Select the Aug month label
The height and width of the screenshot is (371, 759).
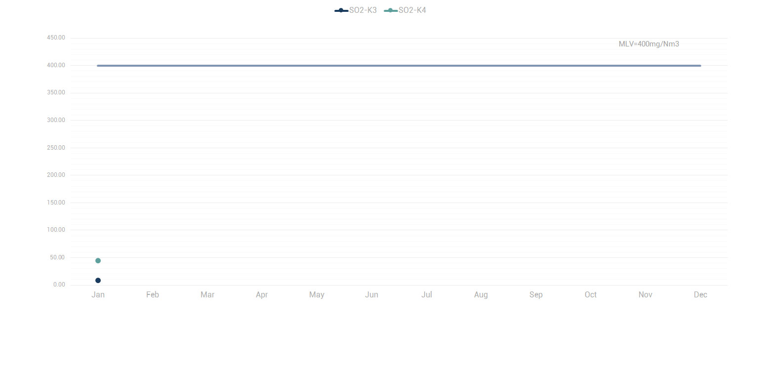coord(481,295)
